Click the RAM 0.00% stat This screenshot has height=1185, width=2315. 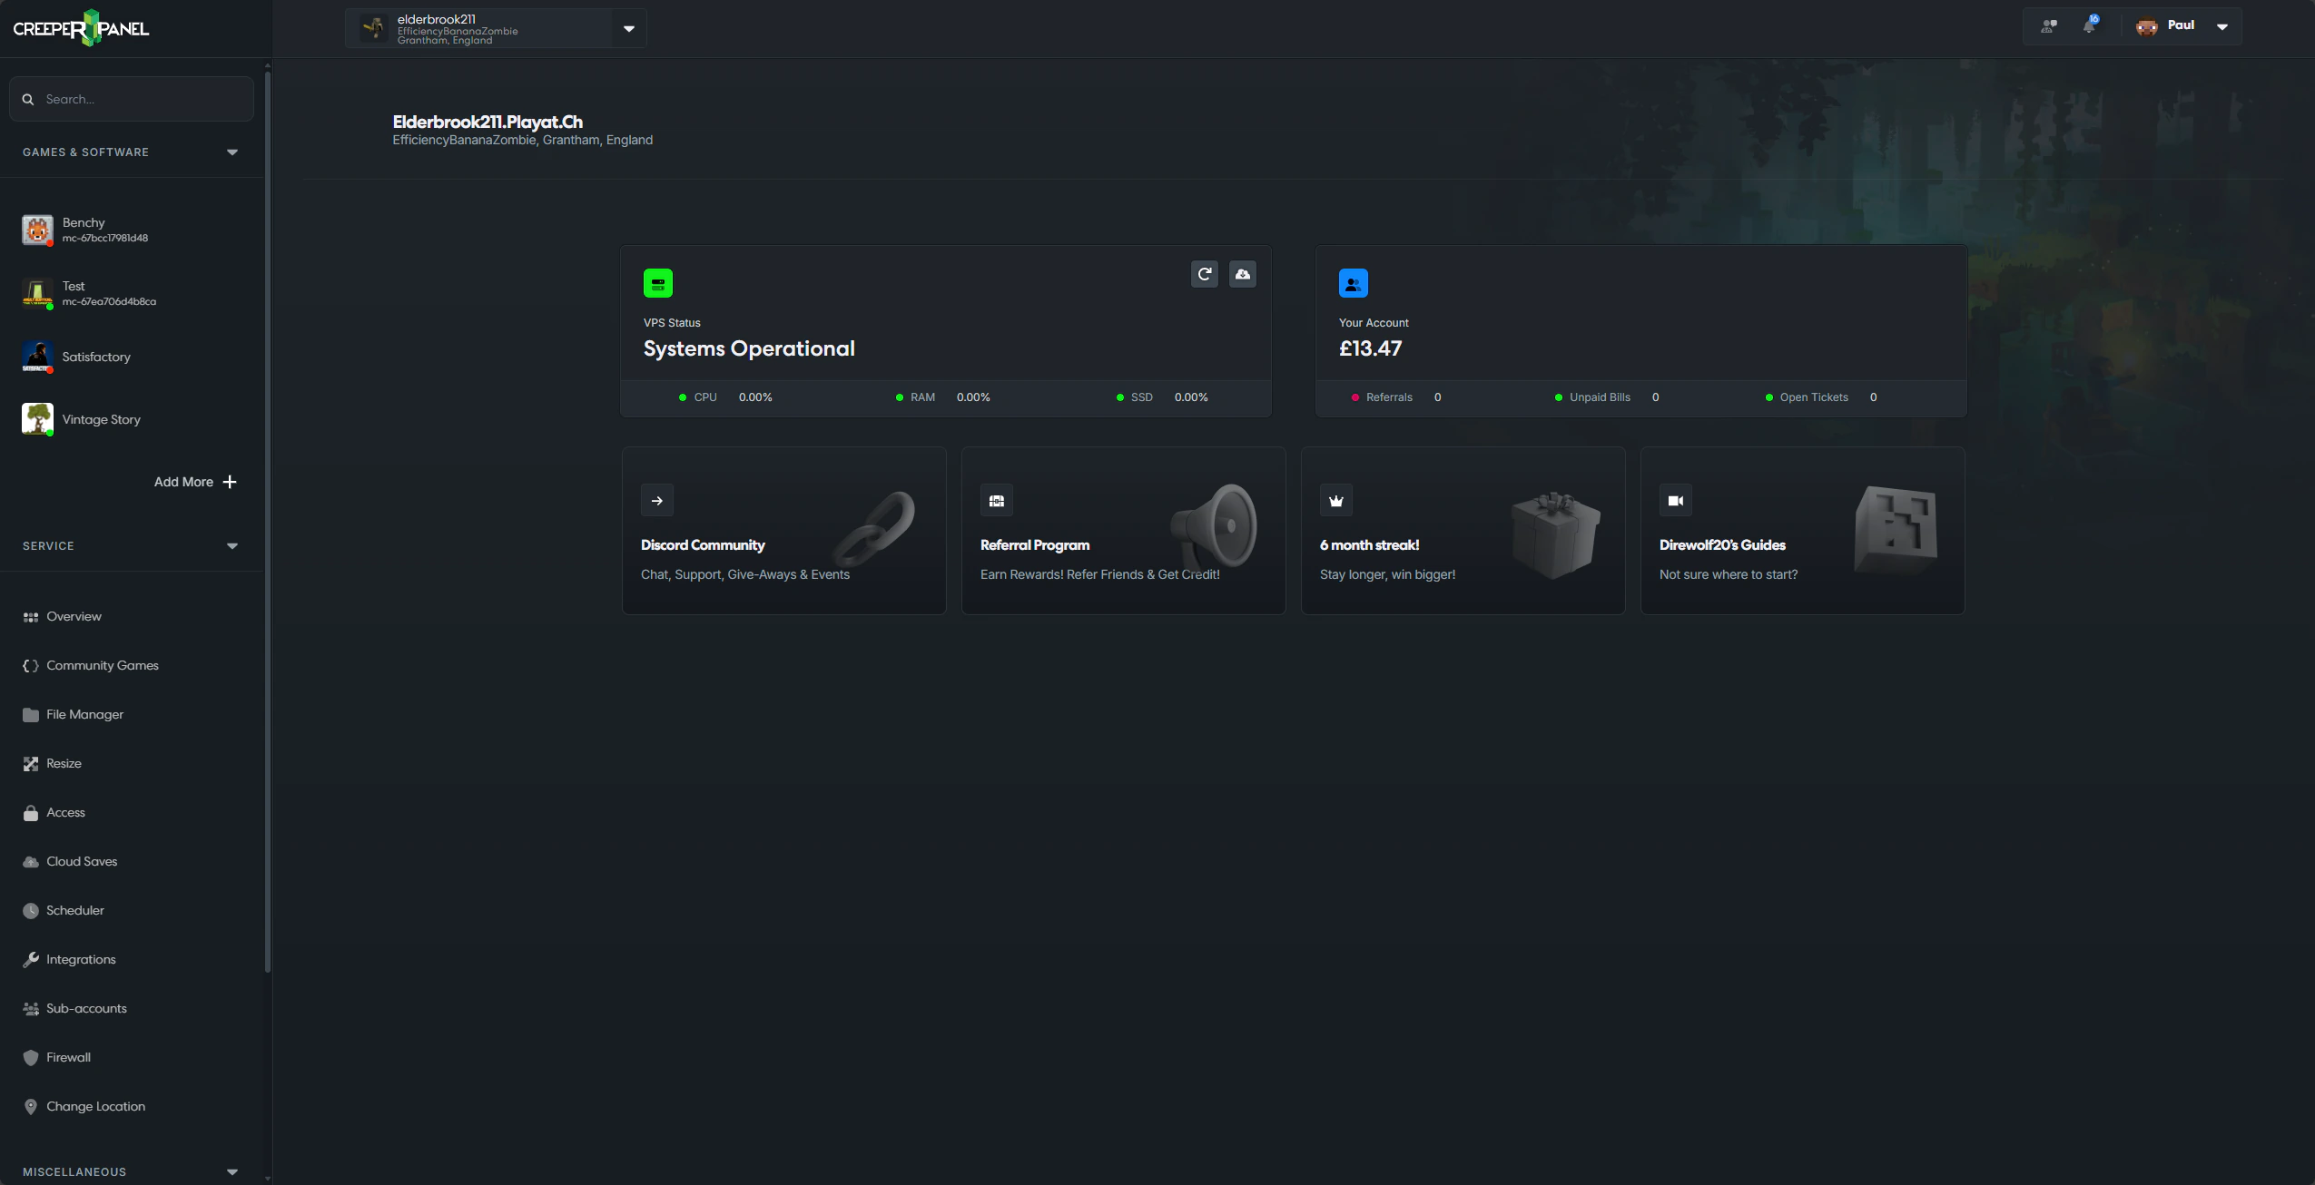point(943,397)
